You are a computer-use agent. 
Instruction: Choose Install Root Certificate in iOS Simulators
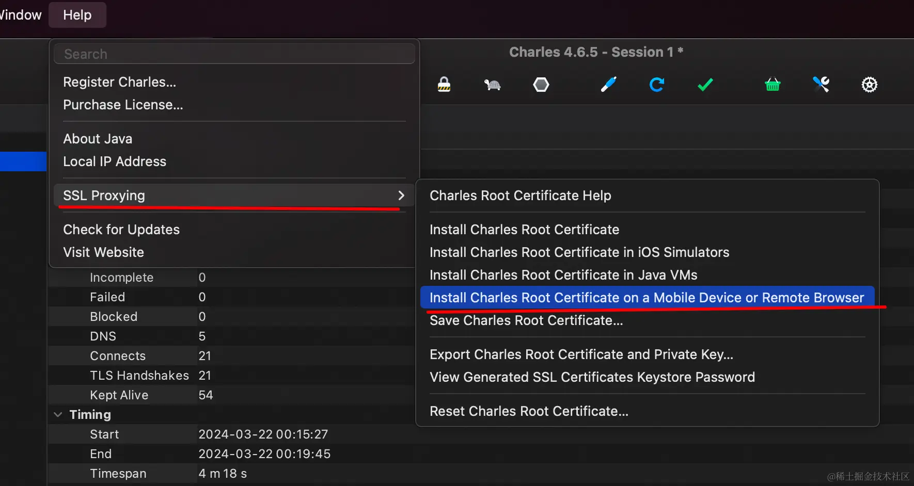[648, 252]
